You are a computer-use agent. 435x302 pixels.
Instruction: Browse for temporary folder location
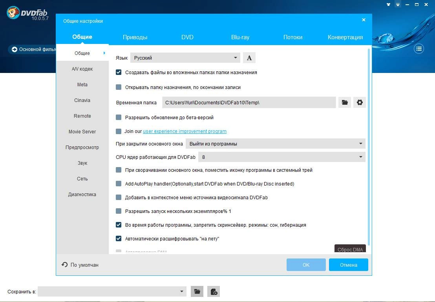tap(345, 102)
